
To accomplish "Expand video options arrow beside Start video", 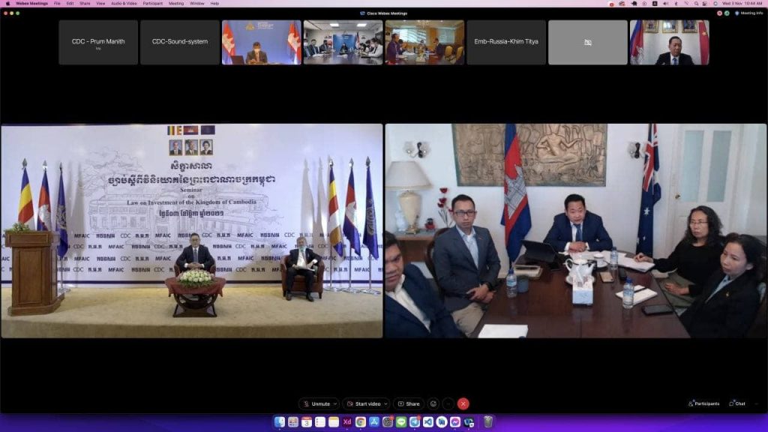I will pos(385,403).
